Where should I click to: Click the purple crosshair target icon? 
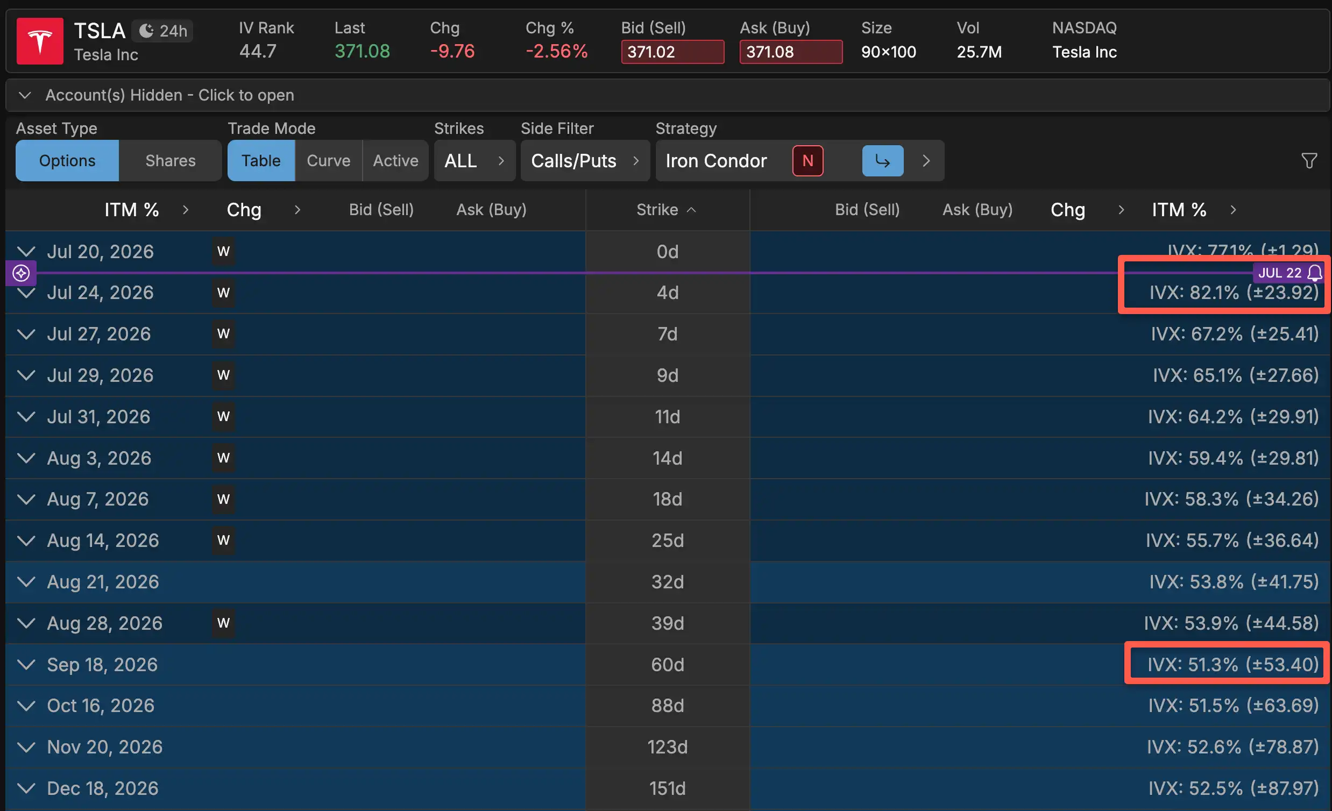21,273
